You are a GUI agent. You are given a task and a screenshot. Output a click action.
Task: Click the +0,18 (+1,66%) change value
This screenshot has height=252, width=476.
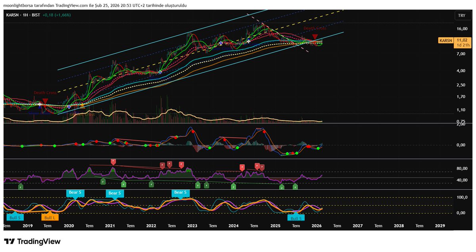click(x=56, y=15)
